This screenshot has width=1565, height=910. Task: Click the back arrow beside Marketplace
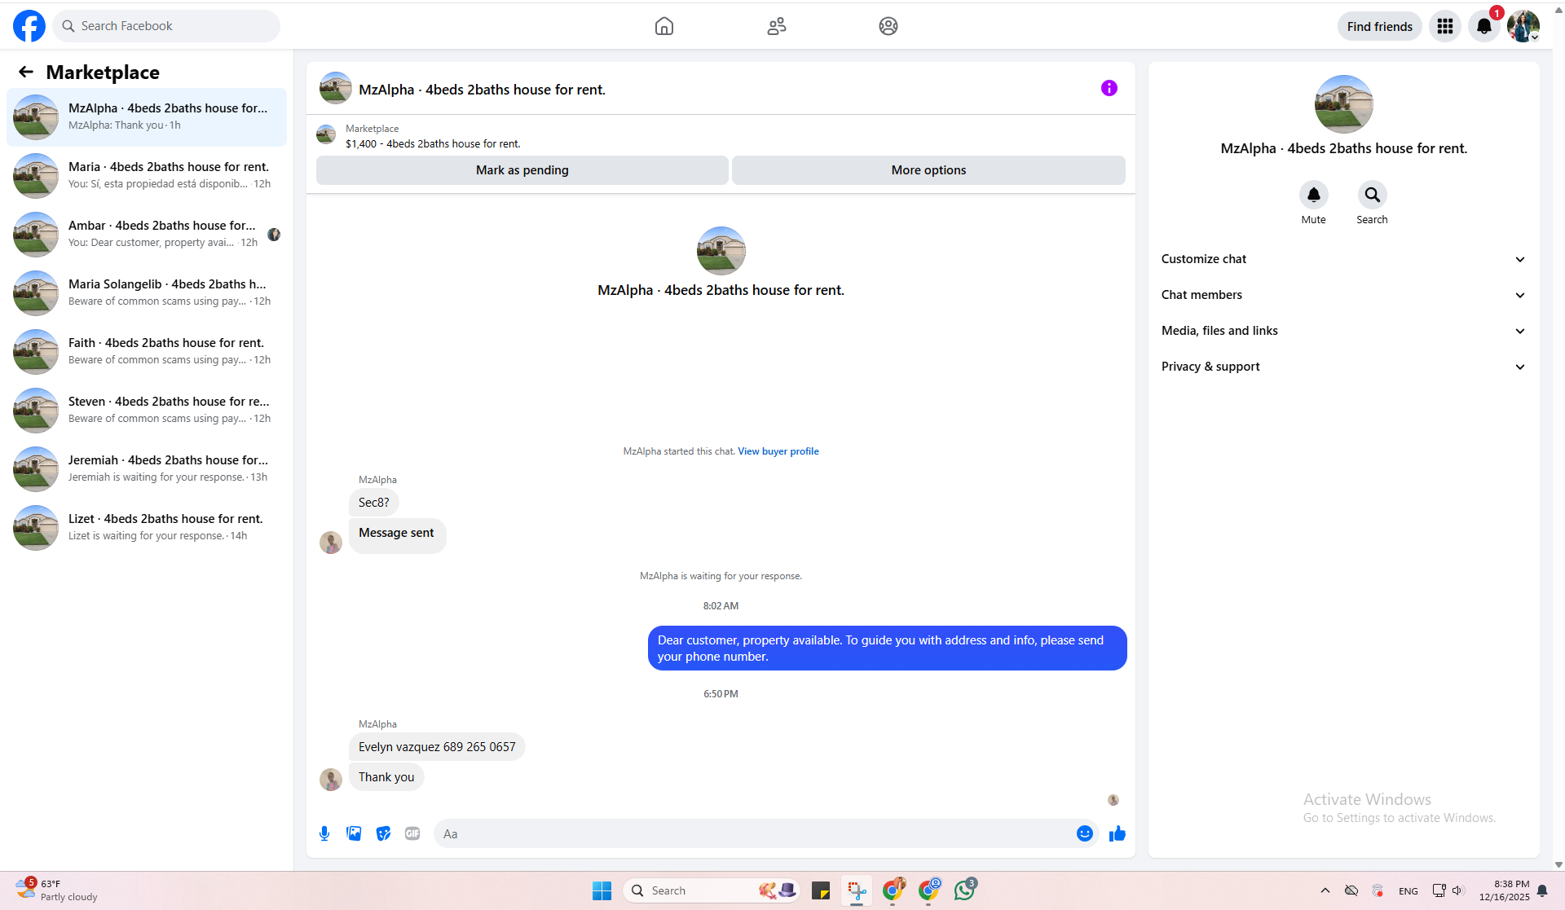click(26, 73)
